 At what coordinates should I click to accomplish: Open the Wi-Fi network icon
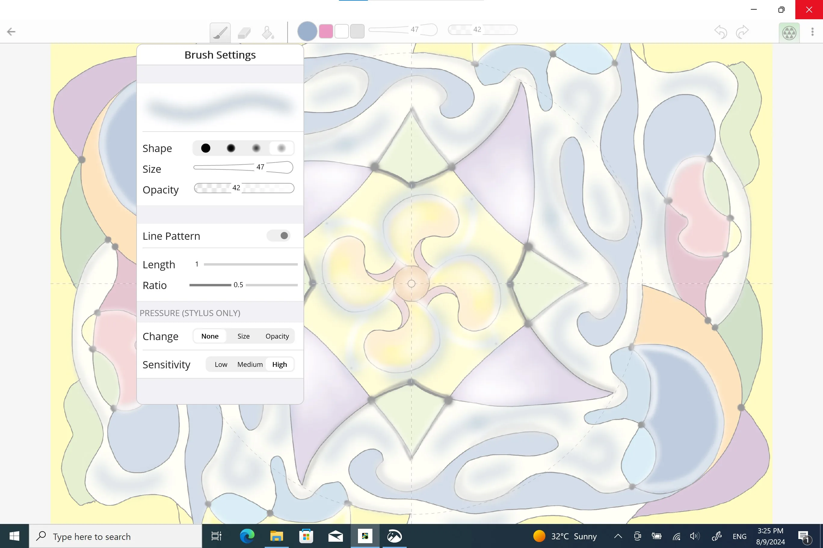pyautogui.click(x=677, y=536)
